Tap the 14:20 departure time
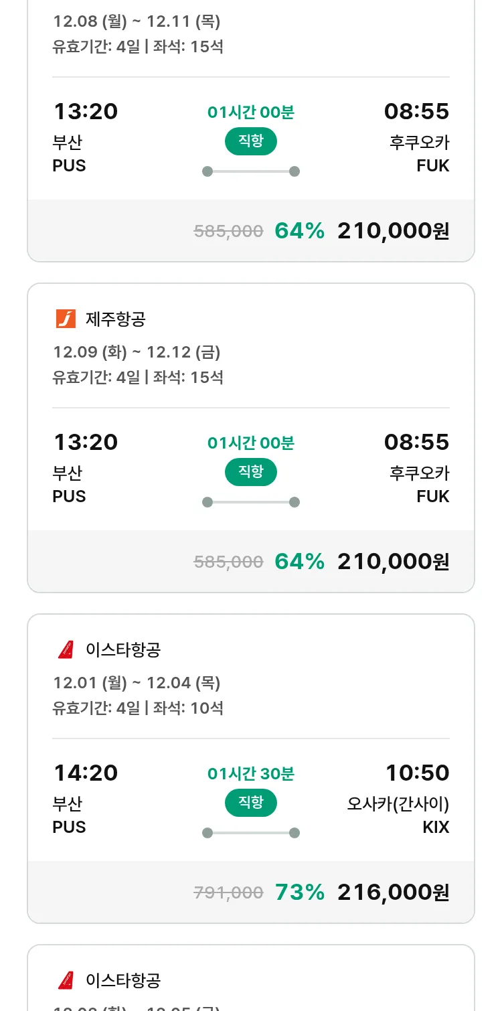 pos(86,773)
